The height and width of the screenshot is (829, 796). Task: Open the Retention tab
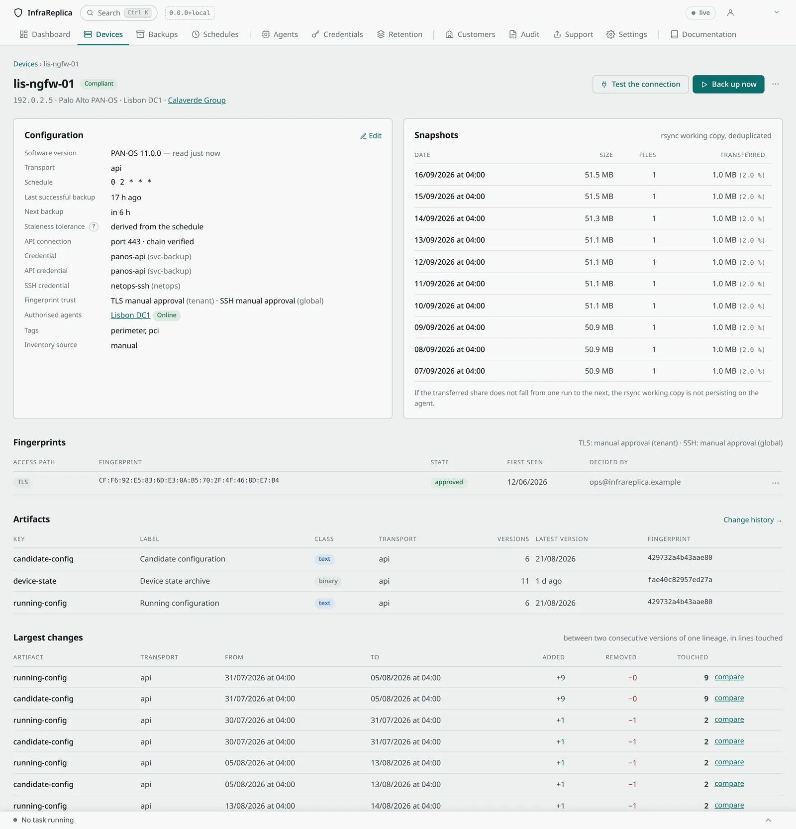(399, 34)
